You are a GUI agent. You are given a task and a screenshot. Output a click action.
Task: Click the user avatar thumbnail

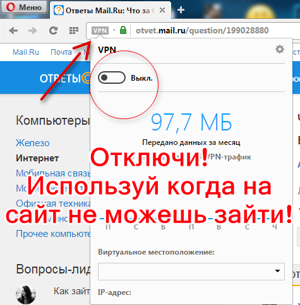pyautogui.click(x=26, y=294)
